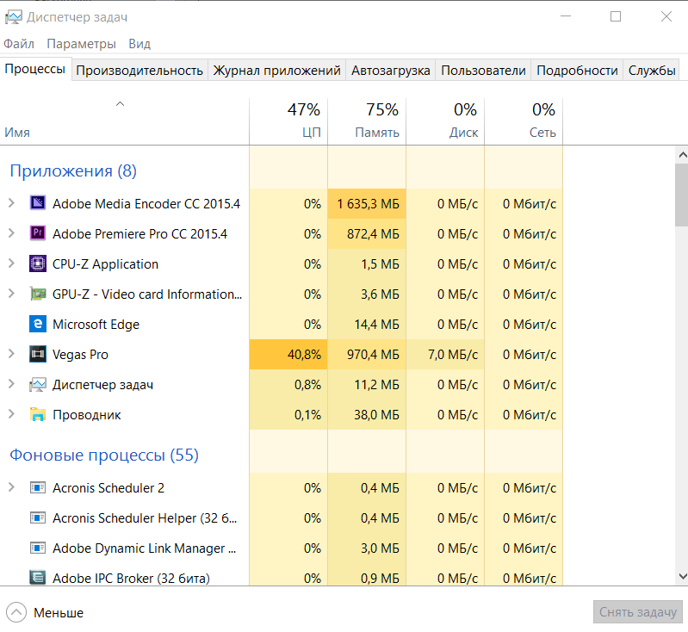Select the Acronis Scheduler Helper name
This screenshot has width=688, height=632.
(x=145, y=518)
